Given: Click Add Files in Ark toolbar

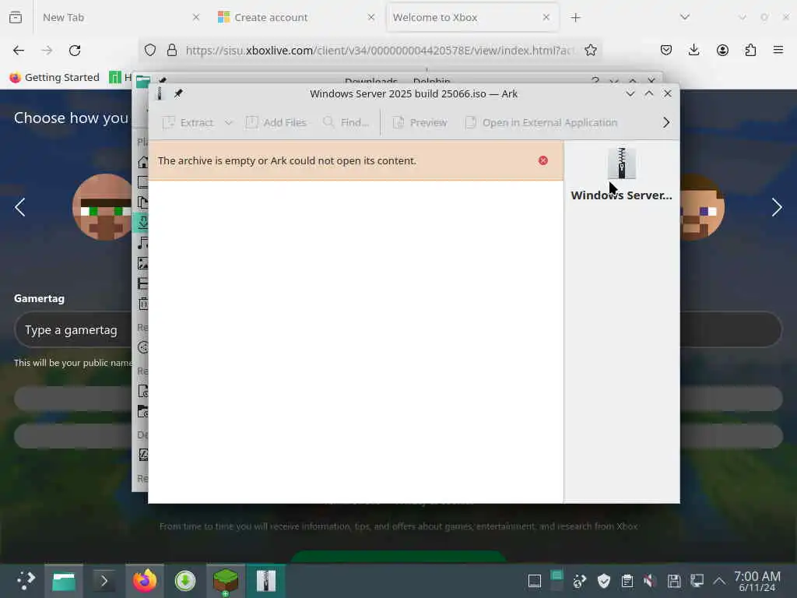Looking at the screenshot, I should click(x=276, y=122).
